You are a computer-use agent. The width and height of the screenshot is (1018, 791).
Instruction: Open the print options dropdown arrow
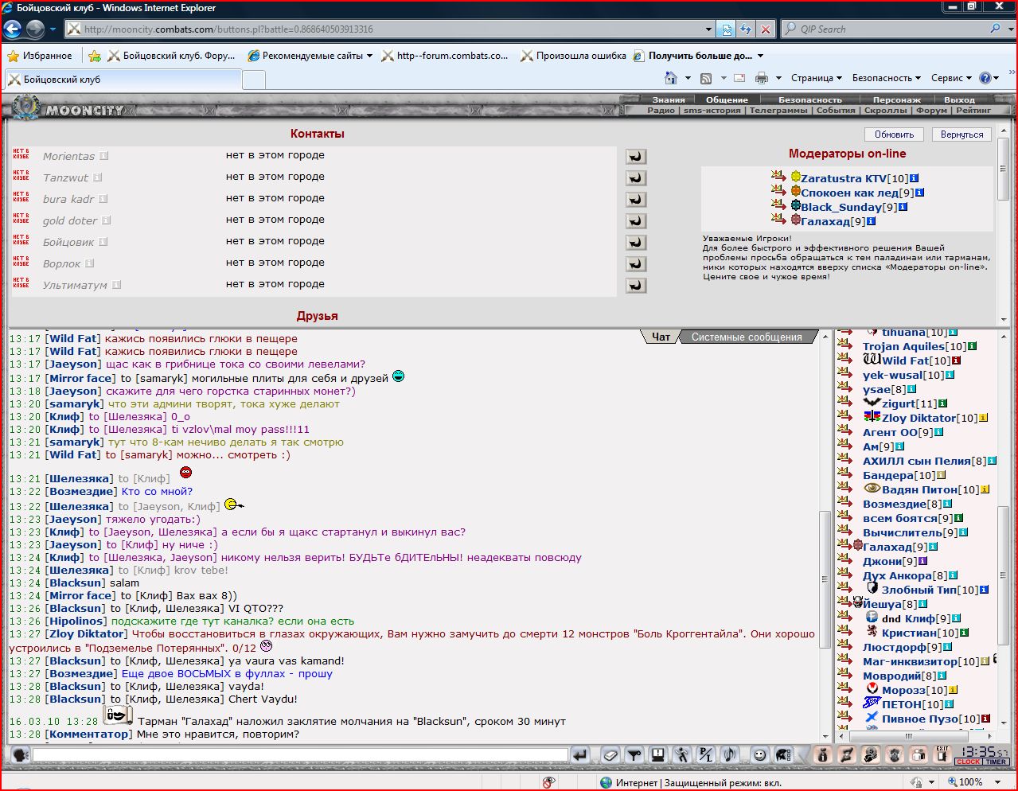778,78
